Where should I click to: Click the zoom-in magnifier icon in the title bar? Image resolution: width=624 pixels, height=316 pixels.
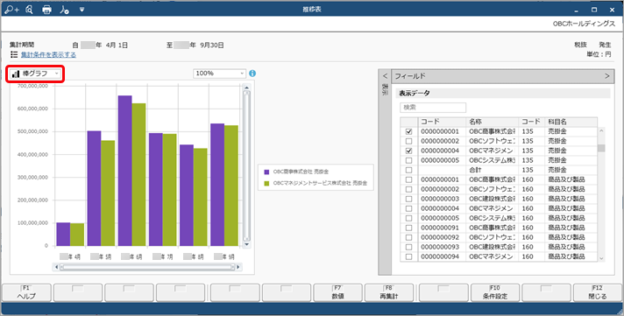pos(11,10)
